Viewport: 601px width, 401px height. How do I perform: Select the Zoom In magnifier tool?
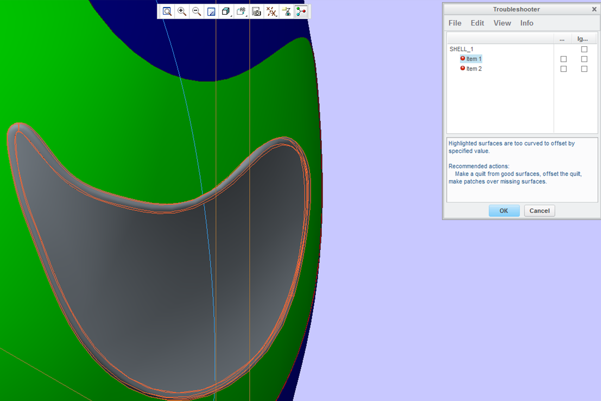point(182,11)
